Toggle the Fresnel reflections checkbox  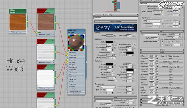[133, 45]
